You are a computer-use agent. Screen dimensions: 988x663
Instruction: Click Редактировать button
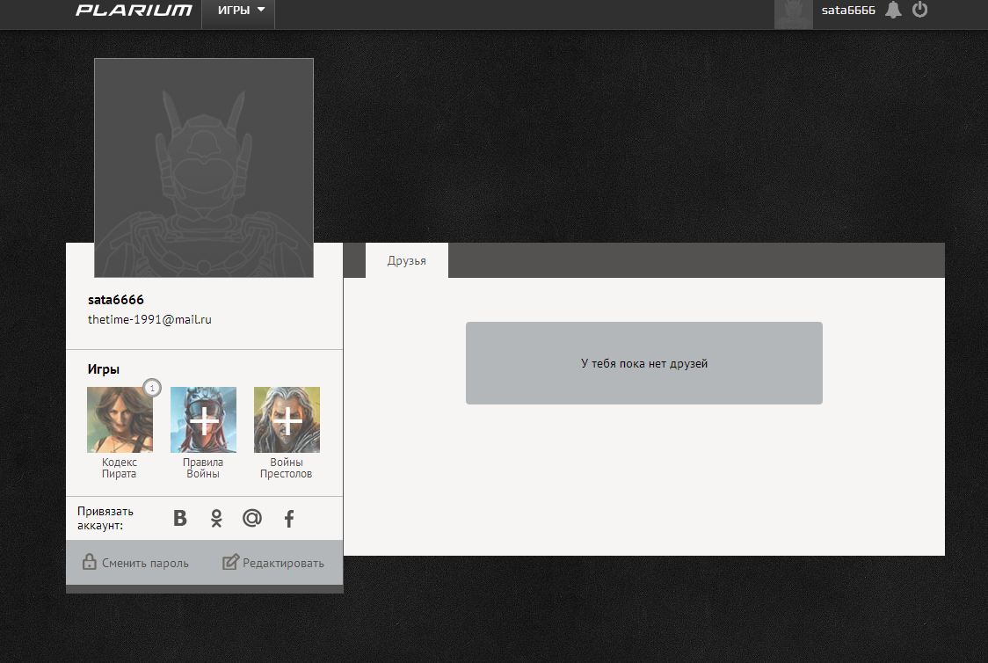(273, 563)
